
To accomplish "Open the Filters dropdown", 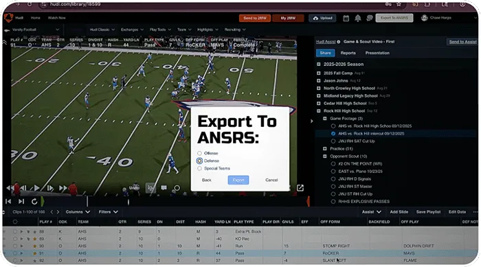I will point(108,212).
